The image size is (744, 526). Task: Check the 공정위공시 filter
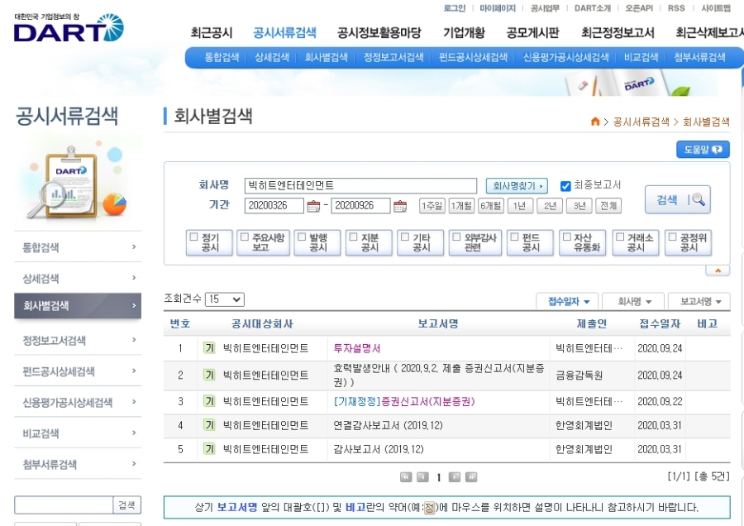point(672,237)
